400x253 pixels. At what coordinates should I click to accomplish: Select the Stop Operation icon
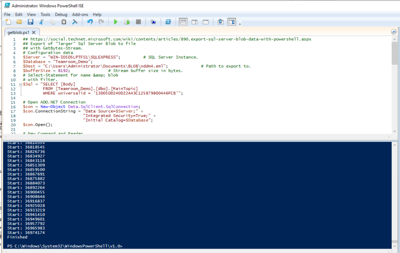tap(138, 21)
